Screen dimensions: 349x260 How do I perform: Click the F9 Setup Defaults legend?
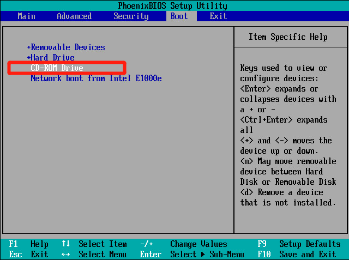[299, 244]
